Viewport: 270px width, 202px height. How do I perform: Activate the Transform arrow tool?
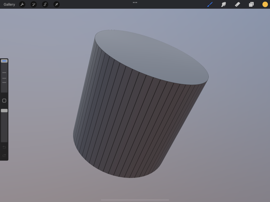tap(56, 5)
